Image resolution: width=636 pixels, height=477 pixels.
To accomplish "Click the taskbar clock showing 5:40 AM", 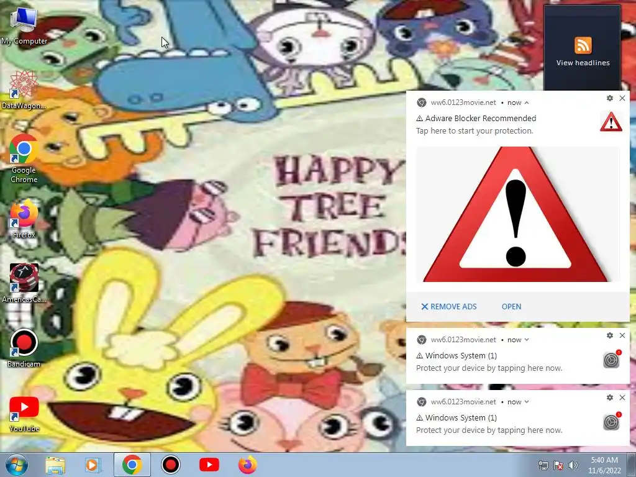I will click(x=604, y=465).
